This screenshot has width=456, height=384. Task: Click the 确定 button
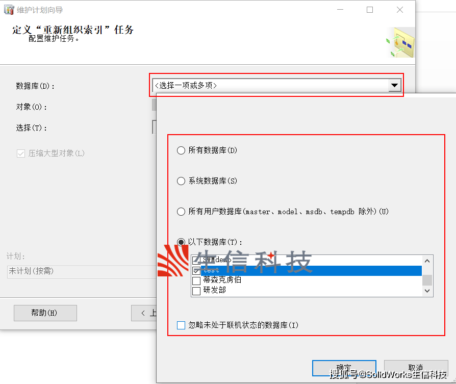tap(344, 368)
